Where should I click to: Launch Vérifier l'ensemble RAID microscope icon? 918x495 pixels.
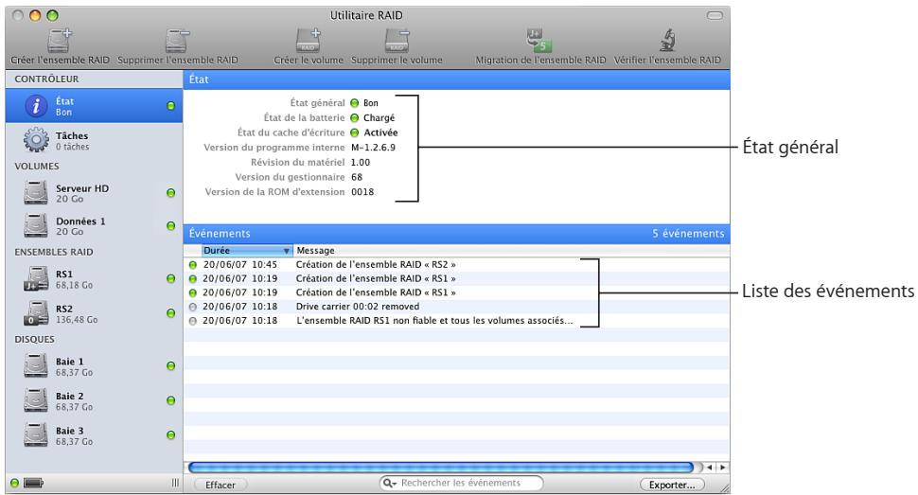pos(667,41)
